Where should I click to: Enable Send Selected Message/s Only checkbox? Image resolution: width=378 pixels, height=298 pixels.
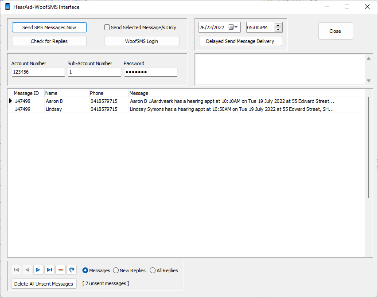(107, 27)
